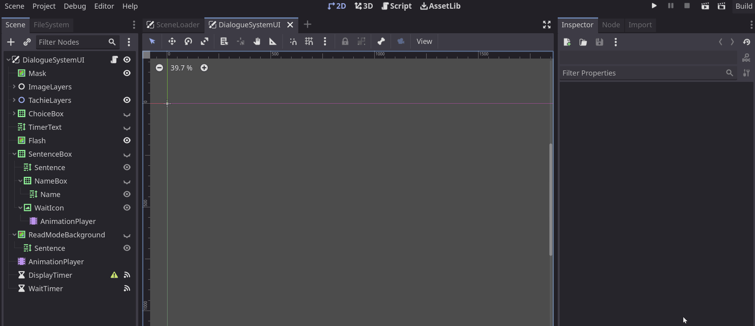Play the project

pyautogui.click(x=654, y=6)
